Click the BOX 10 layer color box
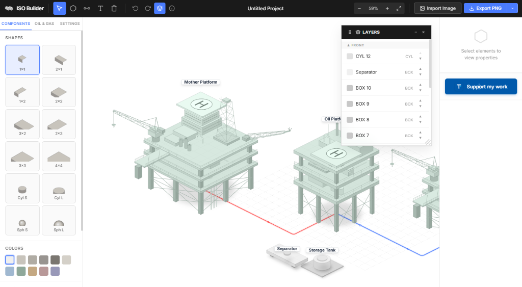 coord(350,88)
